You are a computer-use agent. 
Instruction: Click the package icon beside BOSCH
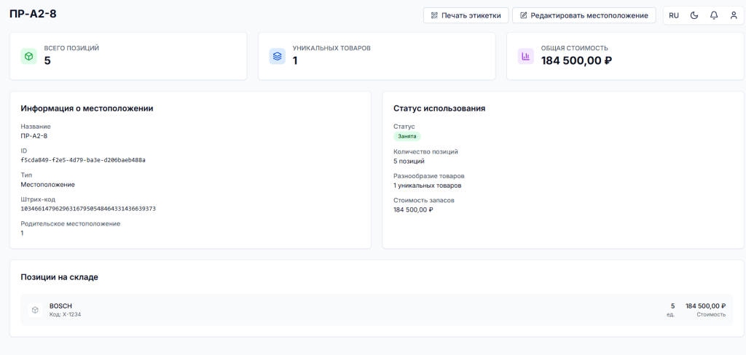tap(34, 310)
